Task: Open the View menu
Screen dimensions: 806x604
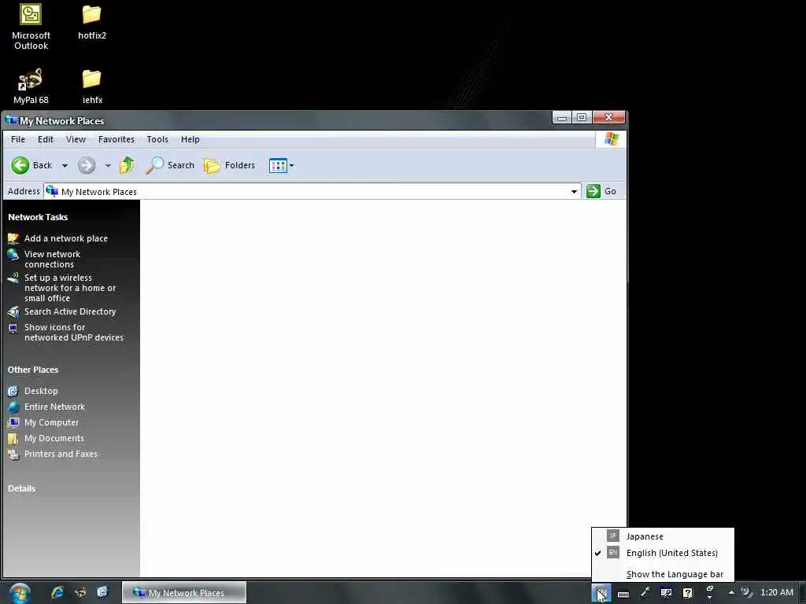Action: [76, 139]
